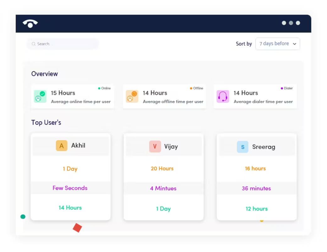Click the Overview heading
327x252 pixels.
(44, 74)
